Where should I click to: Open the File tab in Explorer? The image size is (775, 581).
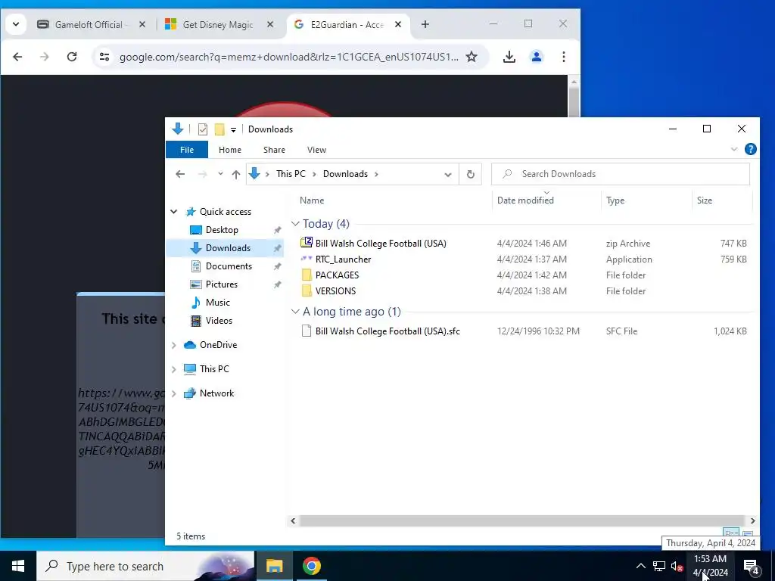pyautogui.click(x=187, y=150)
